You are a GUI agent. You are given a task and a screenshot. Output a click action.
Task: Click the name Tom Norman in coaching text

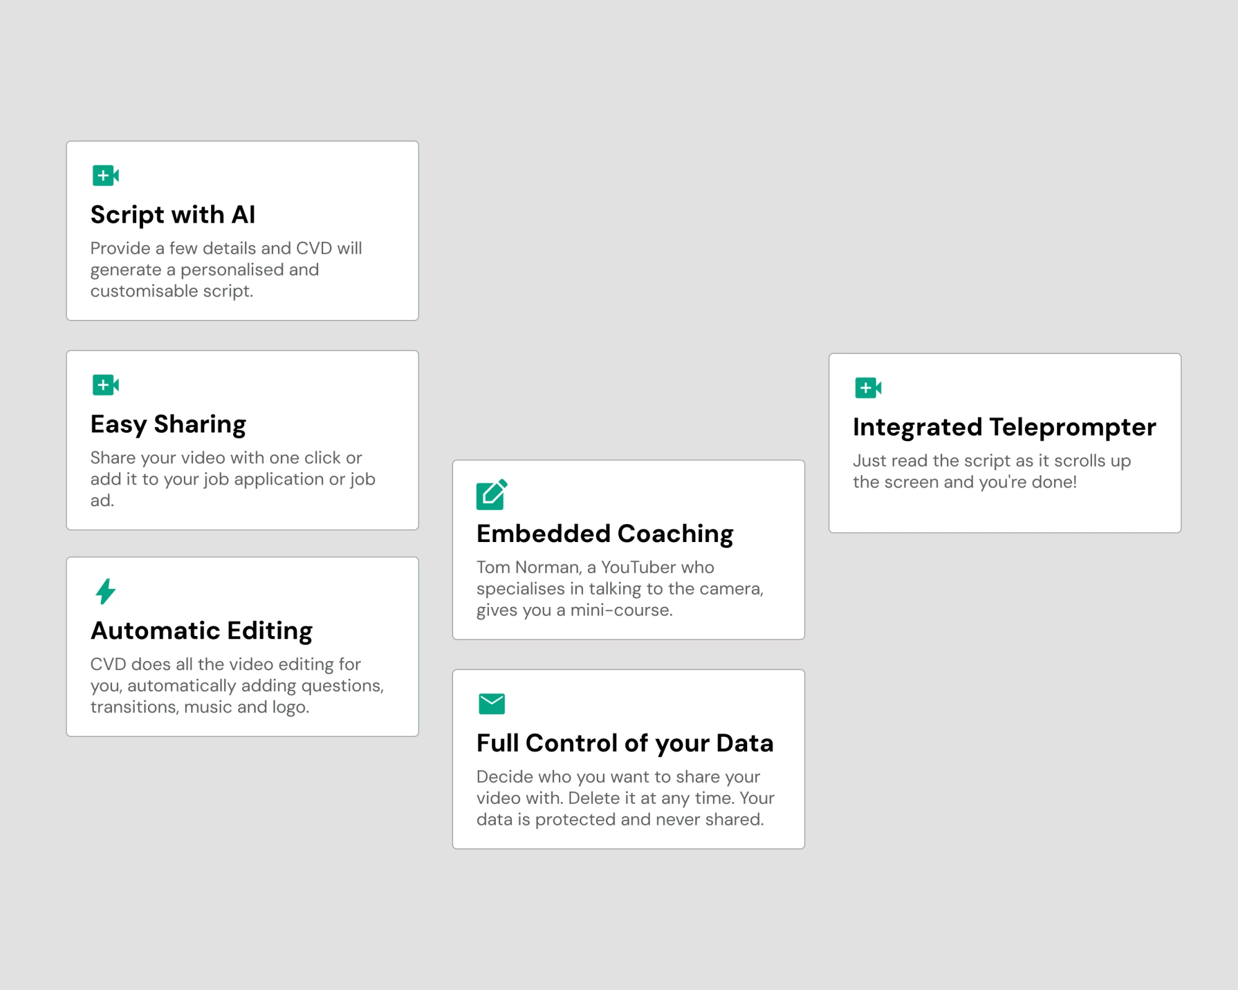[529, 567]
